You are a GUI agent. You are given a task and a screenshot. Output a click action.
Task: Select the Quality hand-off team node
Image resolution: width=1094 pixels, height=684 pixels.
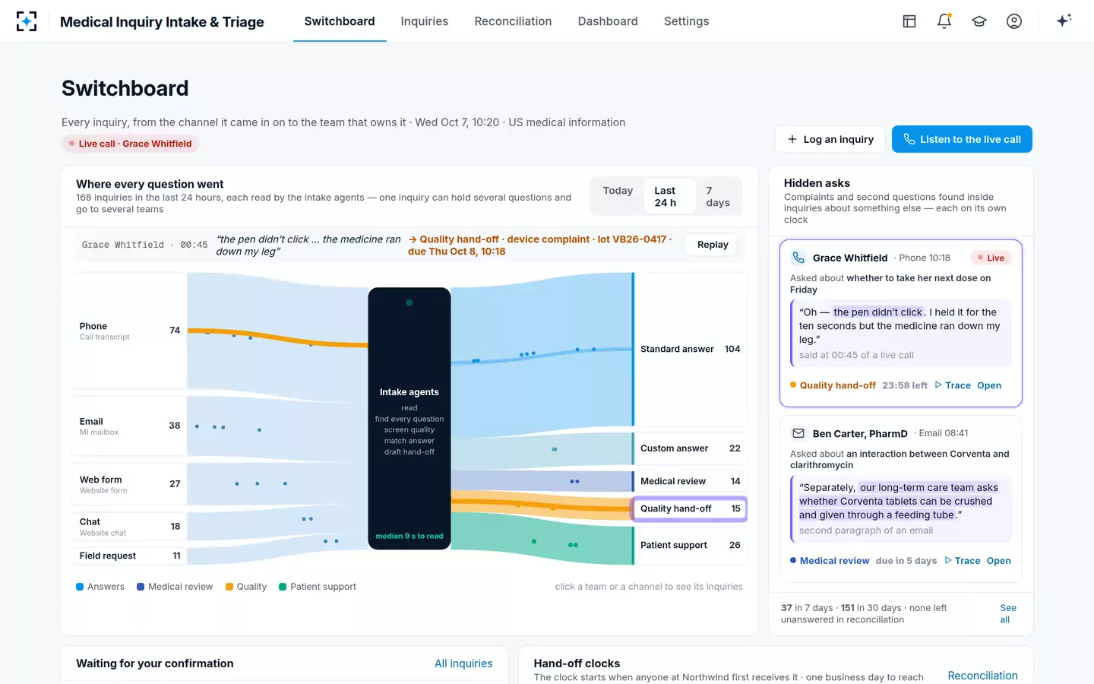coord(690,508)
